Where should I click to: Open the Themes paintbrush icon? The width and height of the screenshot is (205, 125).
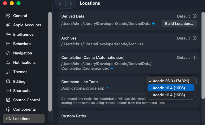[8, 72]
